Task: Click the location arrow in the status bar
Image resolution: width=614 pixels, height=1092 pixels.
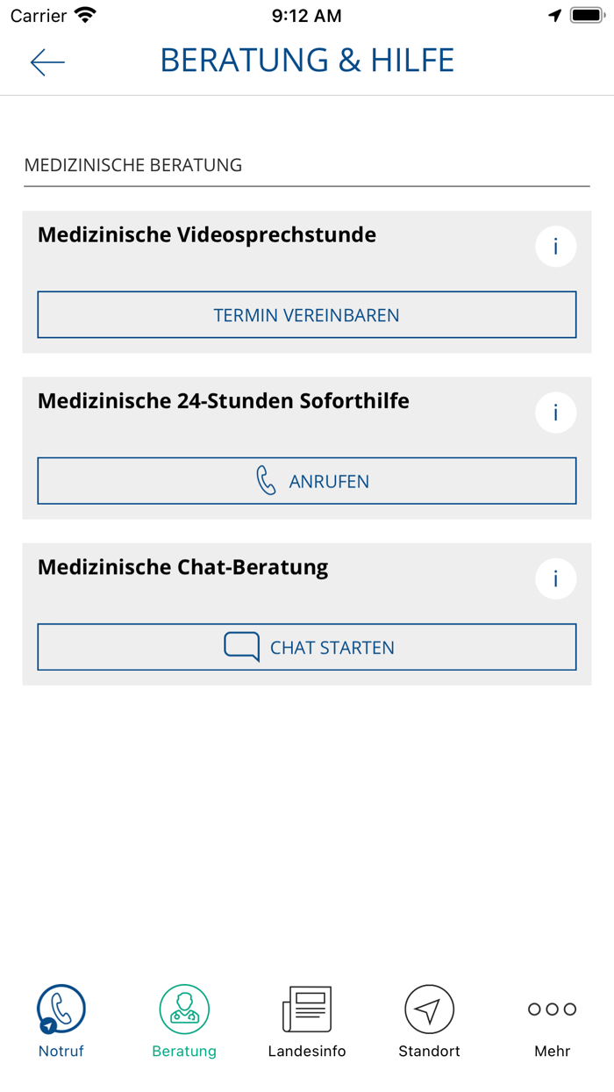Action: pos(553,14)
